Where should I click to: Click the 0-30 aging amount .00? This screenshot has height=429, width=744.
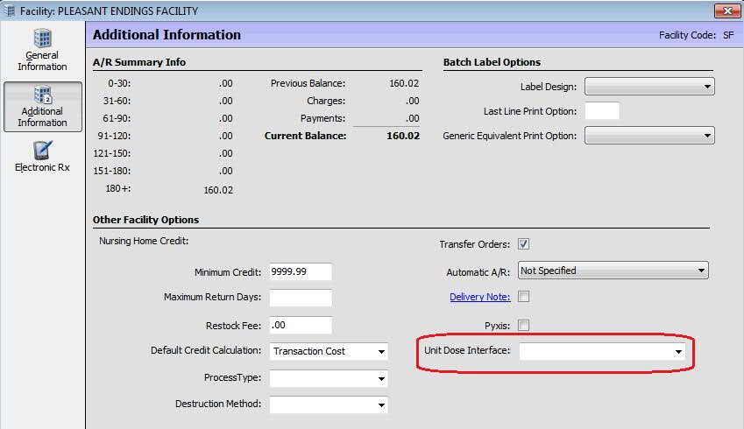point(225,83)
